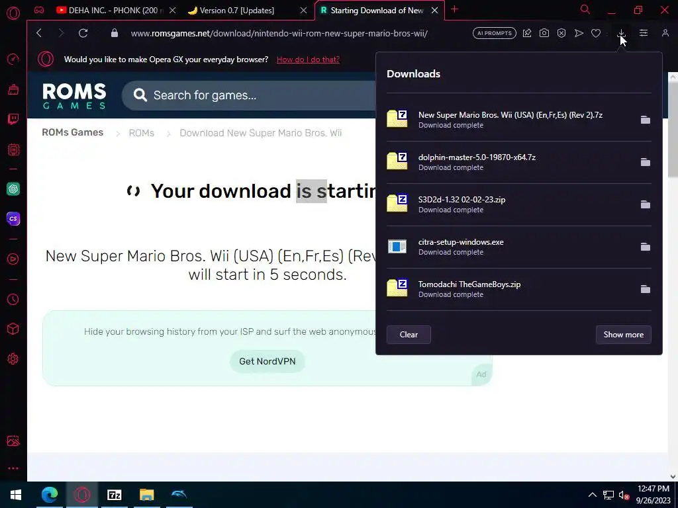Show S3D2d-1.32 zip in folder
Image resolution: width=678 pixels, height=508 pixels.
645,204
